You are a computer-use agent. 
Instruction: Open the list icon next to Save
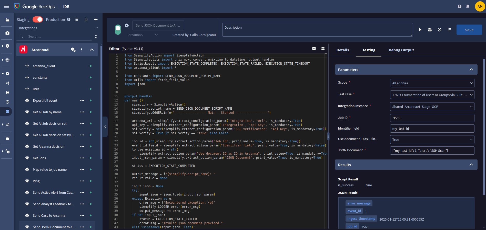449,30
